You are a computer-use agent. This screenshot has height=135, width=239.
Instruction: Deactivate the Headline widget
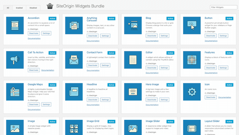point(93,99)
